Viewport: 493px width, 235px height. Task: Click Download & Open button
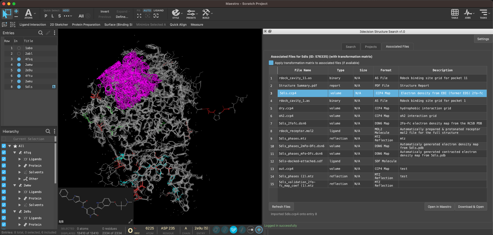point(471,207)
